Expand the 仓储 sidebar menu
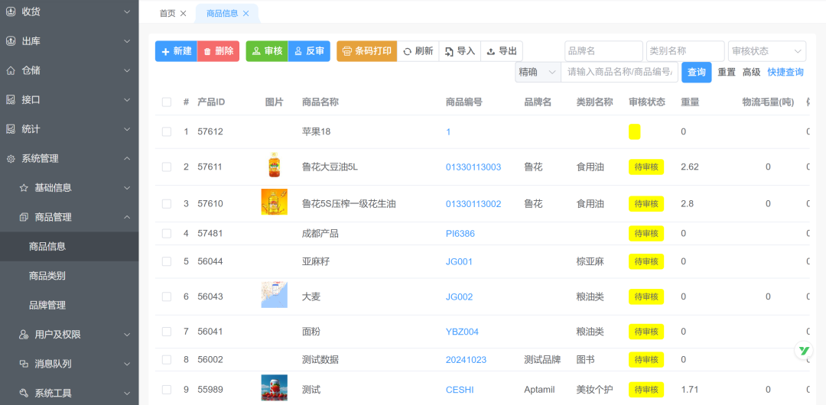826x405 pixels. click(x=69, y=70)
